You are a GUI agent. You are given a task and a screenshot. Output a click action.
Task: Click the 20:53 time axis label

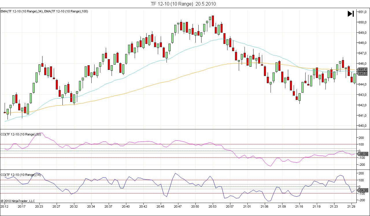[212, 207]
